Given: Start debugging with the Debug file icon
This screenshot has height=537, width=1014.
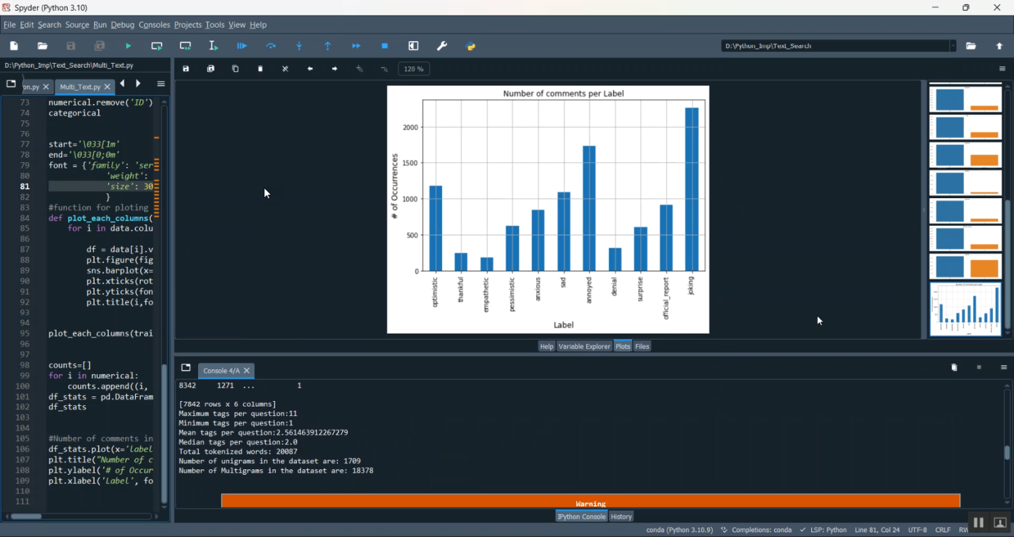Looking at the screenshot, I should pos(242,46).
